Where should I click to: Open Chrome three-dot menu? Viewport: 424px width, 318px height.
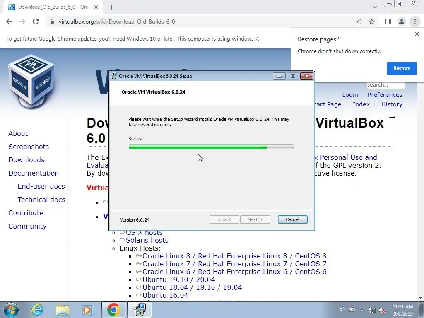(x=415, y=22)
